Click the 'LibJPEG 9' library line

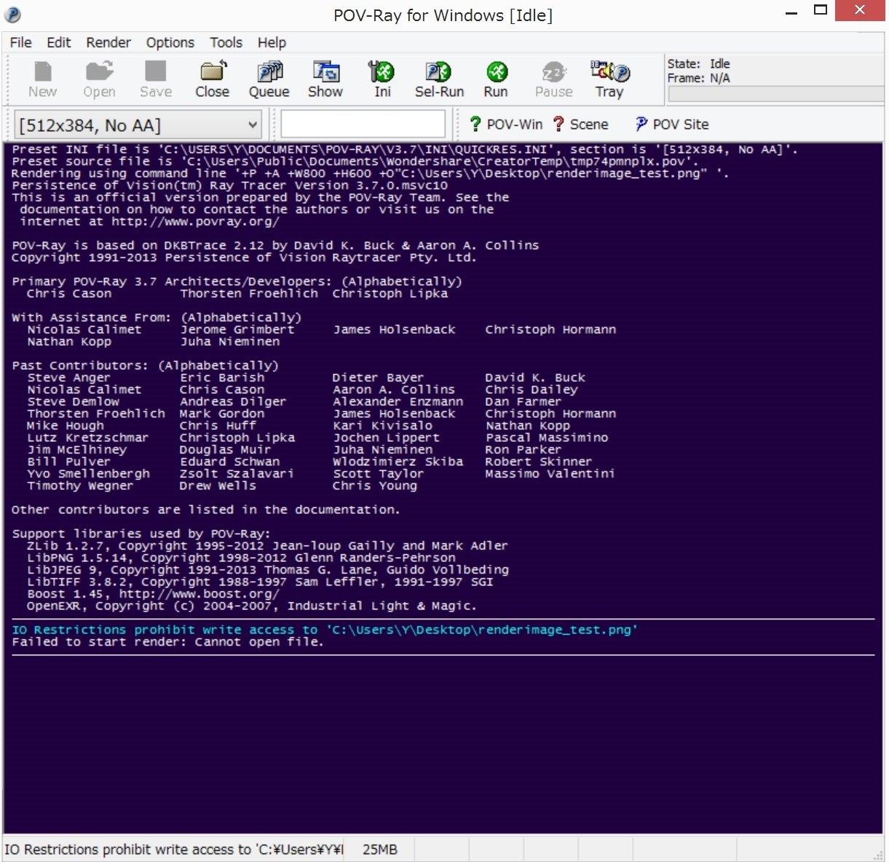tap(268, 570)
